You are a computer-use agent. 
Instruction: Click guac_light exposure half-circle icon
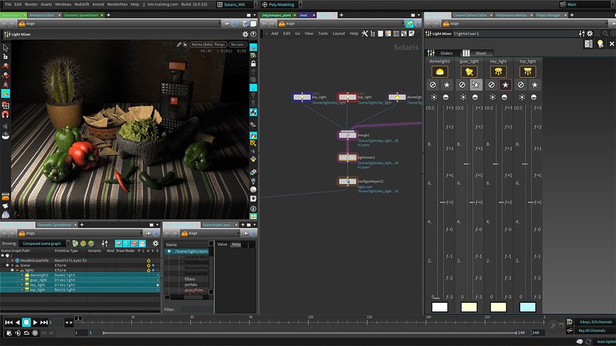pos(475,97)
